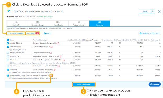Image resolution: width=163 pixels, height=98 pixels.
Task: Open Pacific Discovery Protector IUL PDF
Action: click(x=55, y=70)
